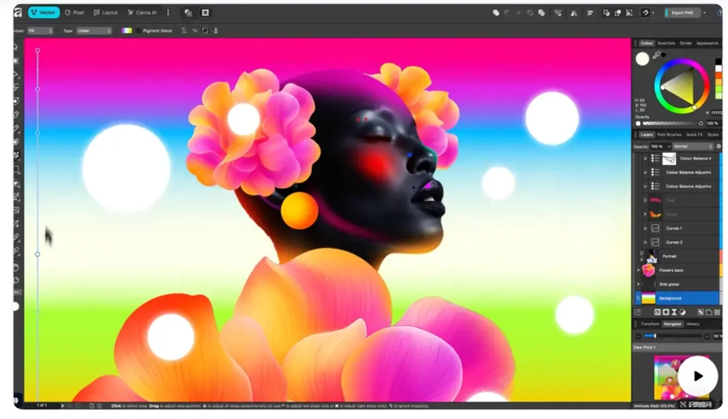
Task: Click the three-dot more options icon
Action: click(x=168, y=12)
